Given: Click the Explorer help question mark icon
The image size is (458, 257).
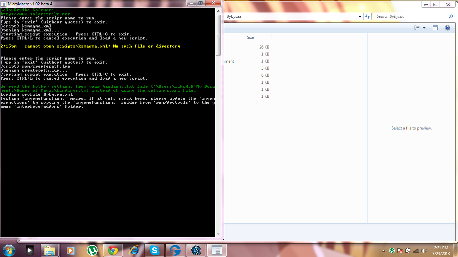Looking at the screenshot, I should pyautogui.click(x=447, y=28).
